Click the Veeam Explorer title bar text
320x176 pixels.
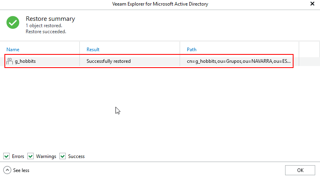160,4
